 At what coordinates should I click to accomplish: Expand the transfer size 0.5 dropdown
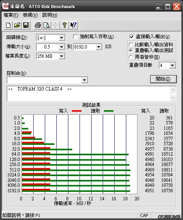click(x=61, y=47)
